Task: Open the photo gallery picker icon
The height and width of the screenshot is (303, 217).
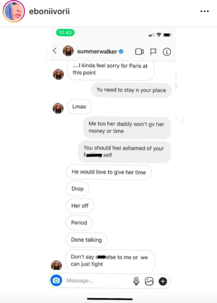Action: pos(149,281)
